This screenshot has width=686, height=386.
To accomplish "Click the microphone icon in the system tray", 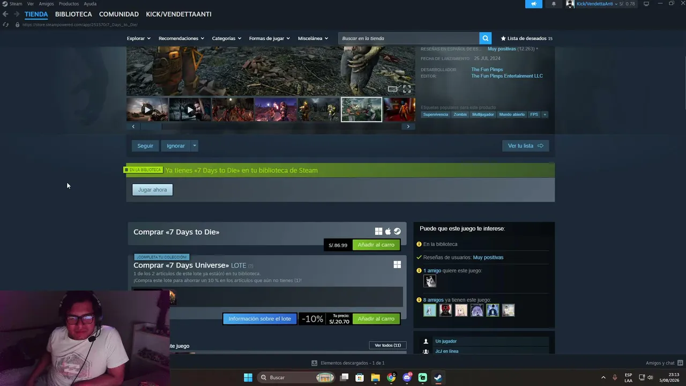I will click(615, 377).
